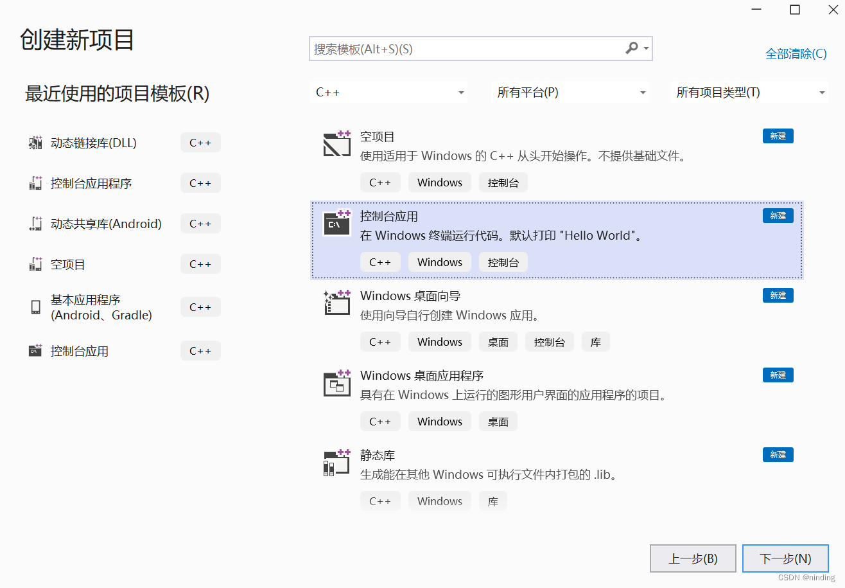The image size is (845, 588).
Task: Click the Hello World description text
Action: (x=501, y=235)
